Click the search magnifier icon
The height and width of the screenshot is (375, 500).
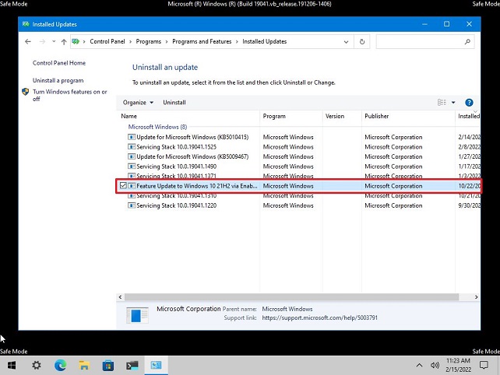click(x=467, y=42)
